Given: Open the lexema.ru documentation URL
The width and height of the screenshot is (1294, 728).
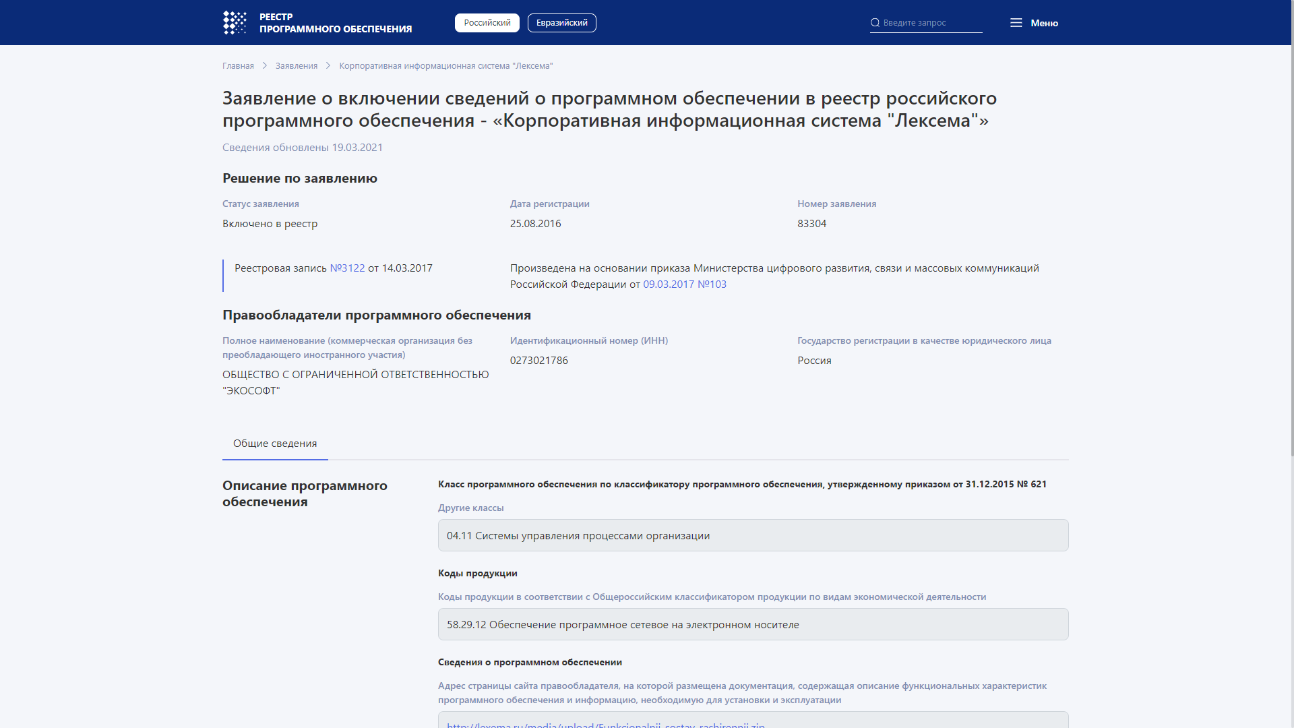Looking at the screenshot, I should (606, 725).
